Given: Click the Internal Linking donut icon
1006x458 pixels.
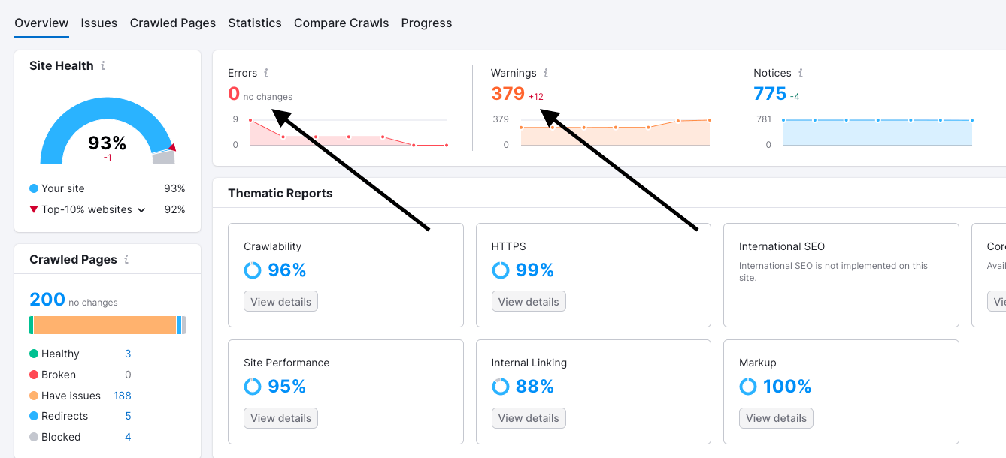Looking at the screenshot, I should click(500, 387).
